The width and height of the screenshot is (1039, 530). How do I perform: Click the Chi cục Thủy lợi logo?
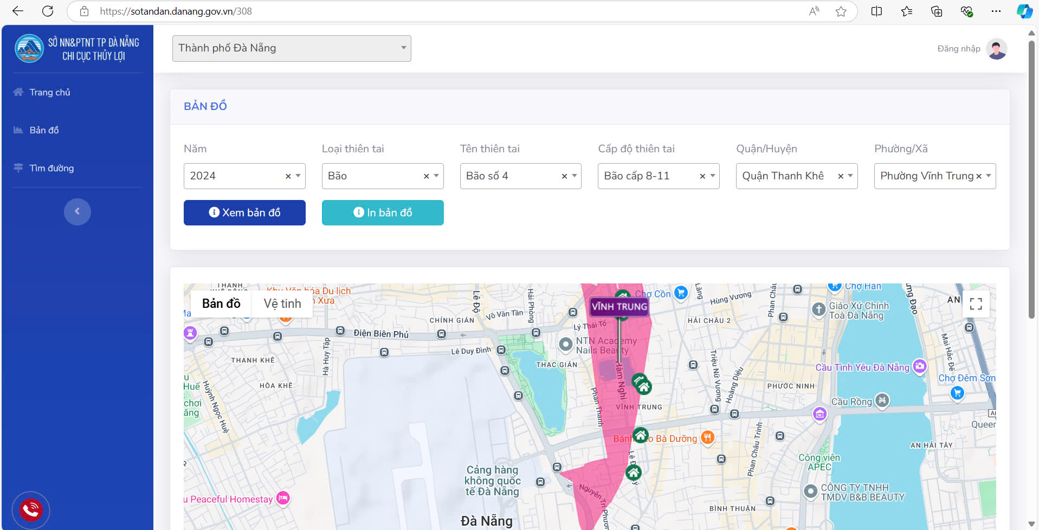pyautogui.click(x=29, y=49)
